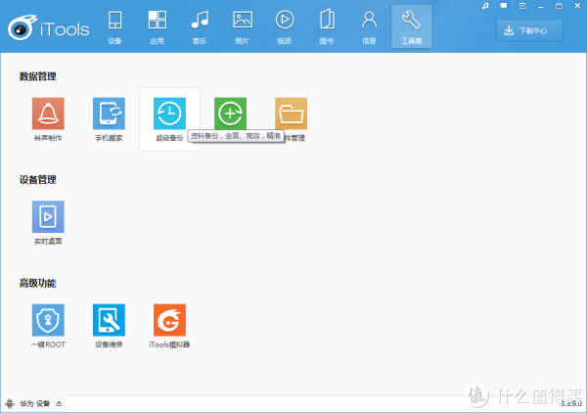Select the 信息 info tab

coord(369,26)
